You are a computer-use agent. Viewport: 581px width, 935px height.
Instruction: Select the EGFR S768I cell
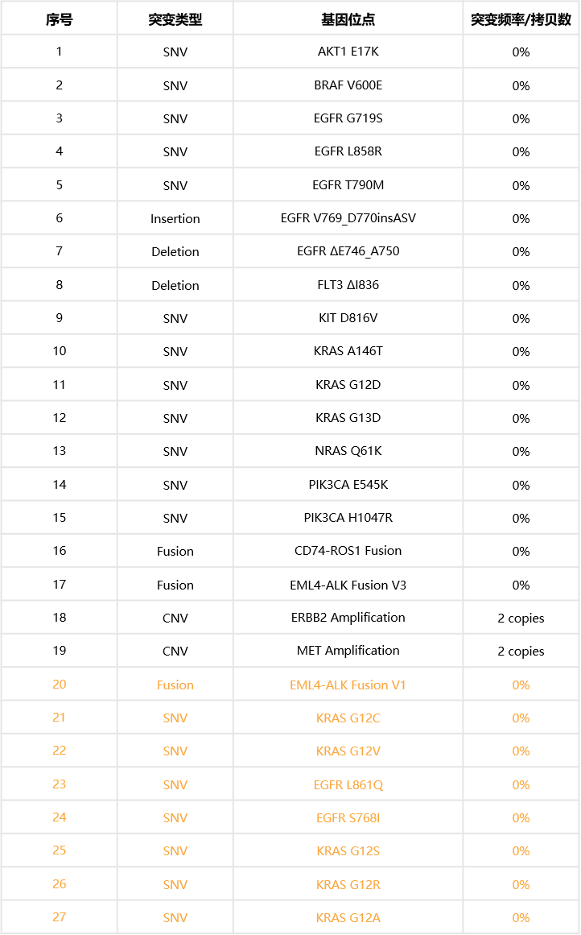348,817
